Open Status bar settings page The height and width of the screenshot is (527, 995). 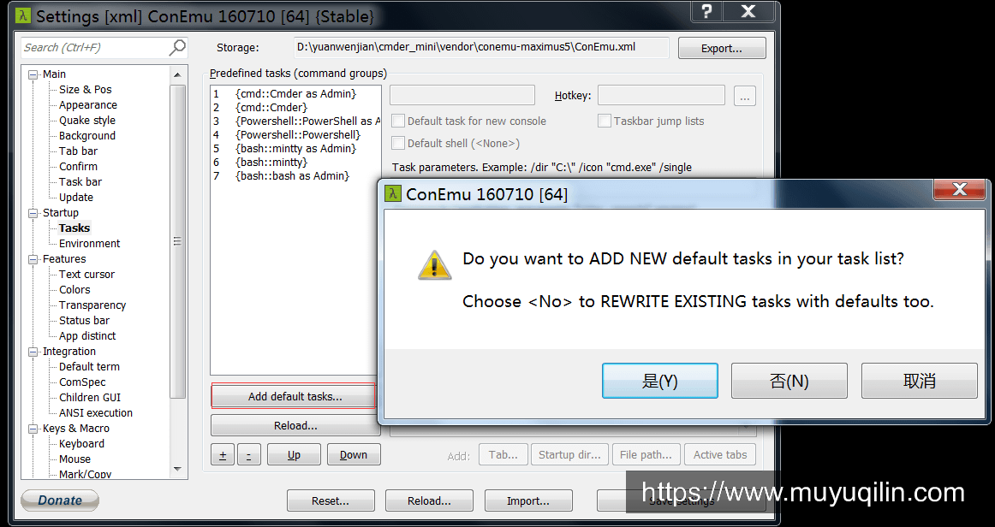click(x=84, y=321)
